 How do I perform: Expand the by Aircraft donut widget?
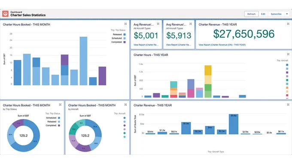point(125,104)
